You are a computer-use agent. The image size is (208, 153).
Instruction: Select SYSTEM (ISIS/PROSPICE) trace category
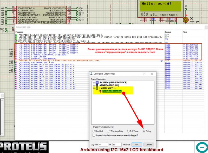tap(113, 82)
